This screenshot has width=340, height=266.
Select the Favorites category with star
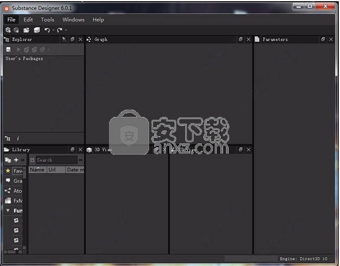click(14, 171)
